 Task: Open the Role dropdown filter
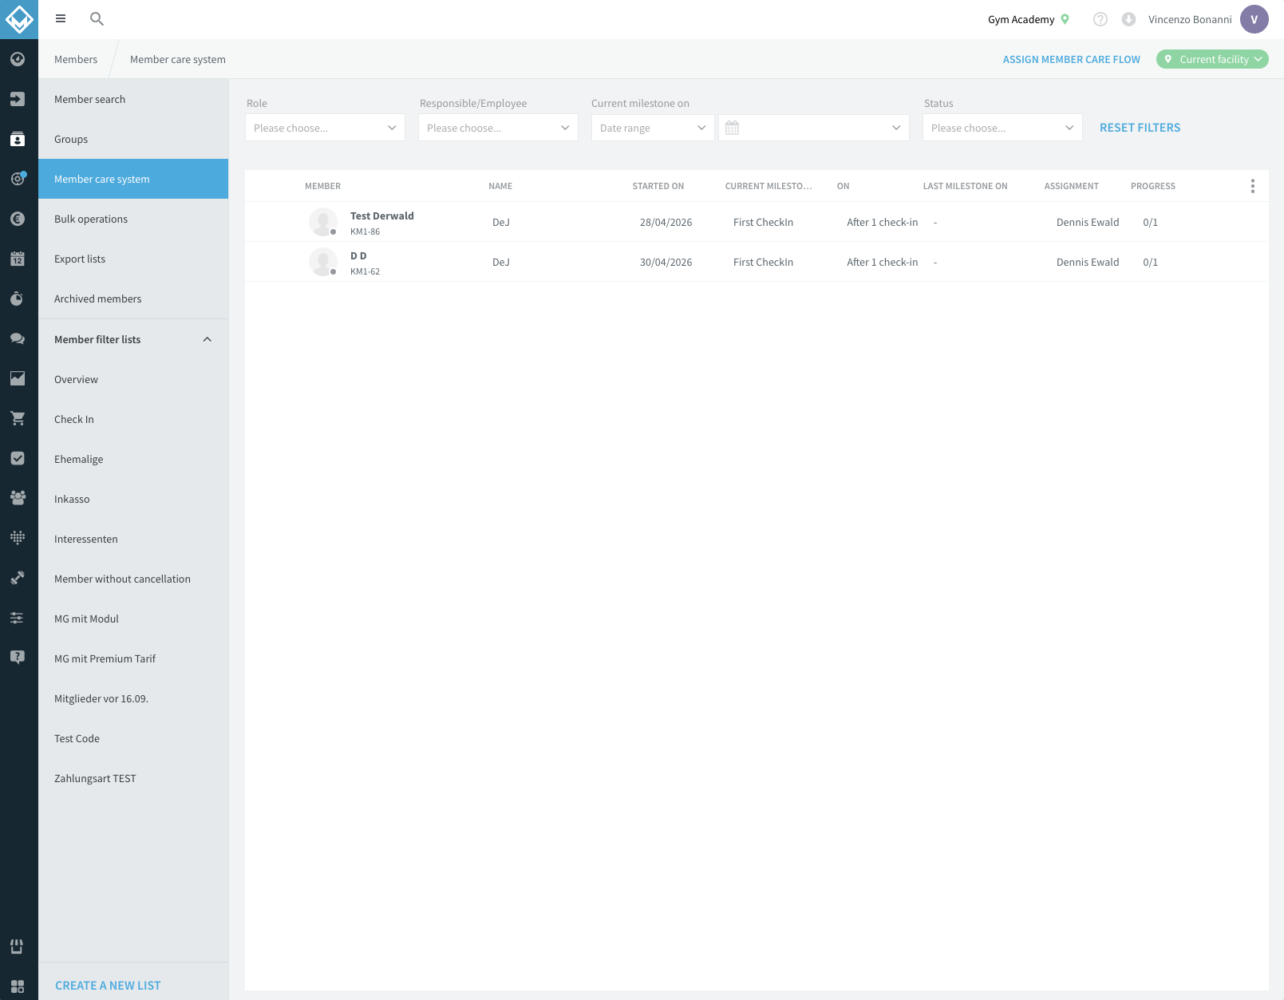click(325, 128)
